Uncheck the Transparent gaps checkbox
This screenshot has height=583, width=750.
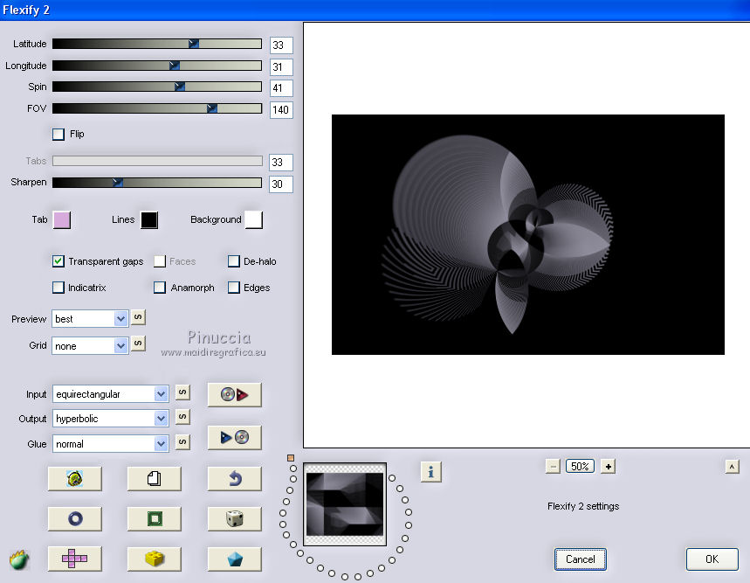point(58,261)
